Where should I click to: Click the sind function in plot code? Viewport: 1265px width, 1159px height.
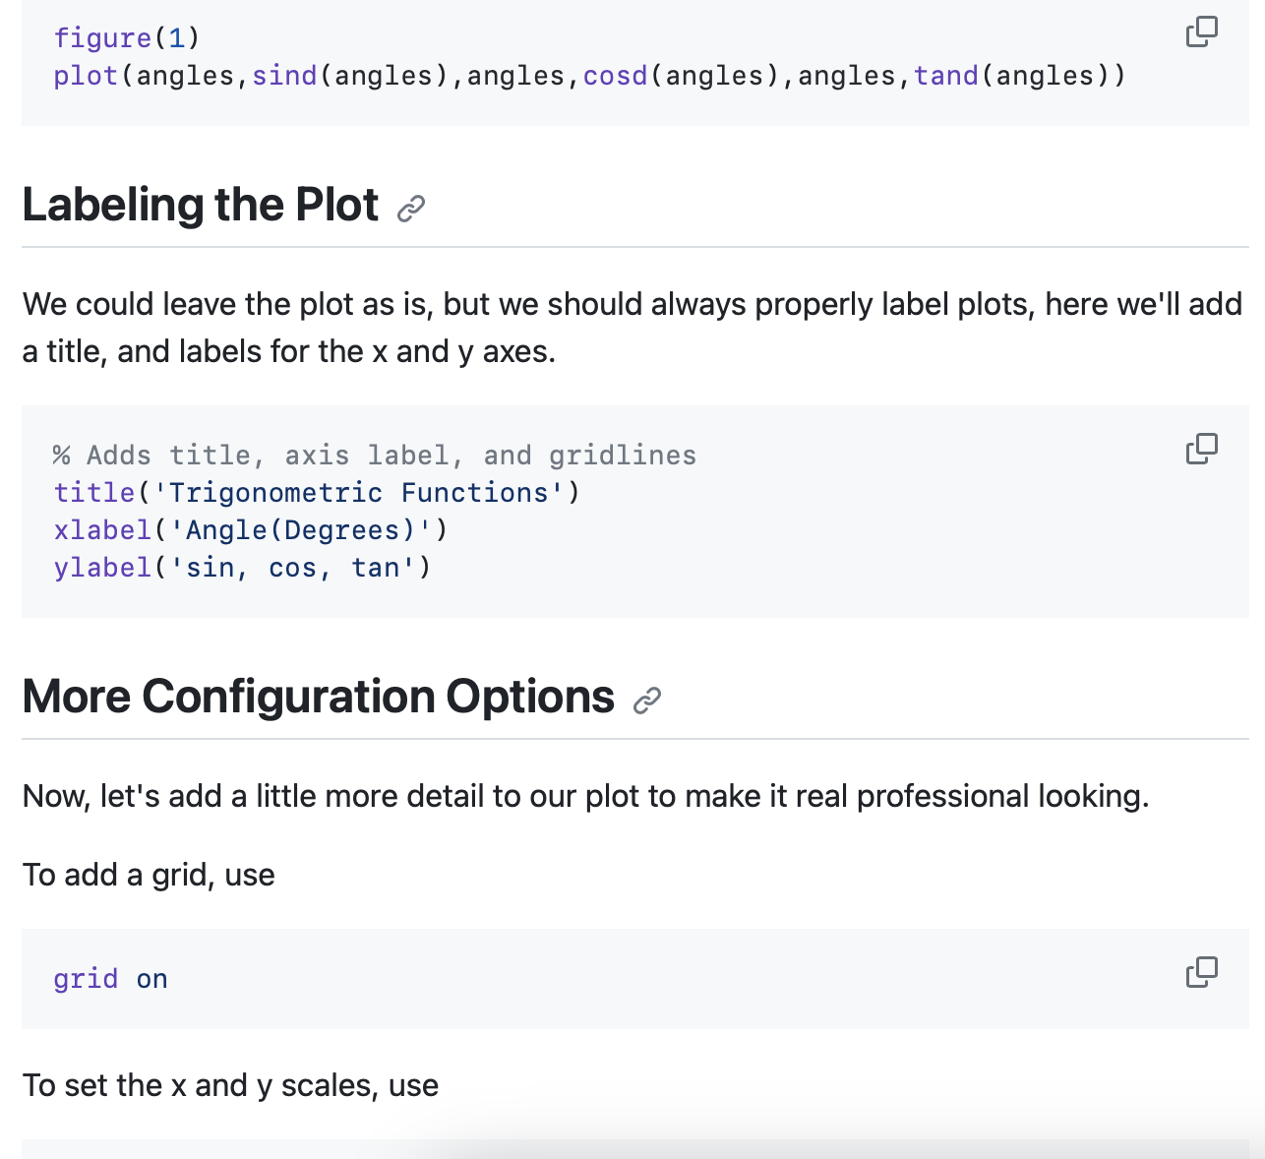(x=284, y=76)
